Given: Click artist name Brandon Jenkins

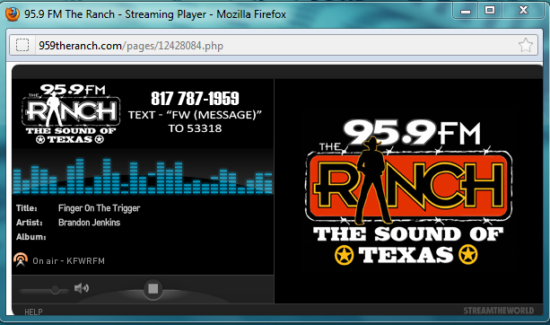Looking at the screenshot, I should (89, 223).
